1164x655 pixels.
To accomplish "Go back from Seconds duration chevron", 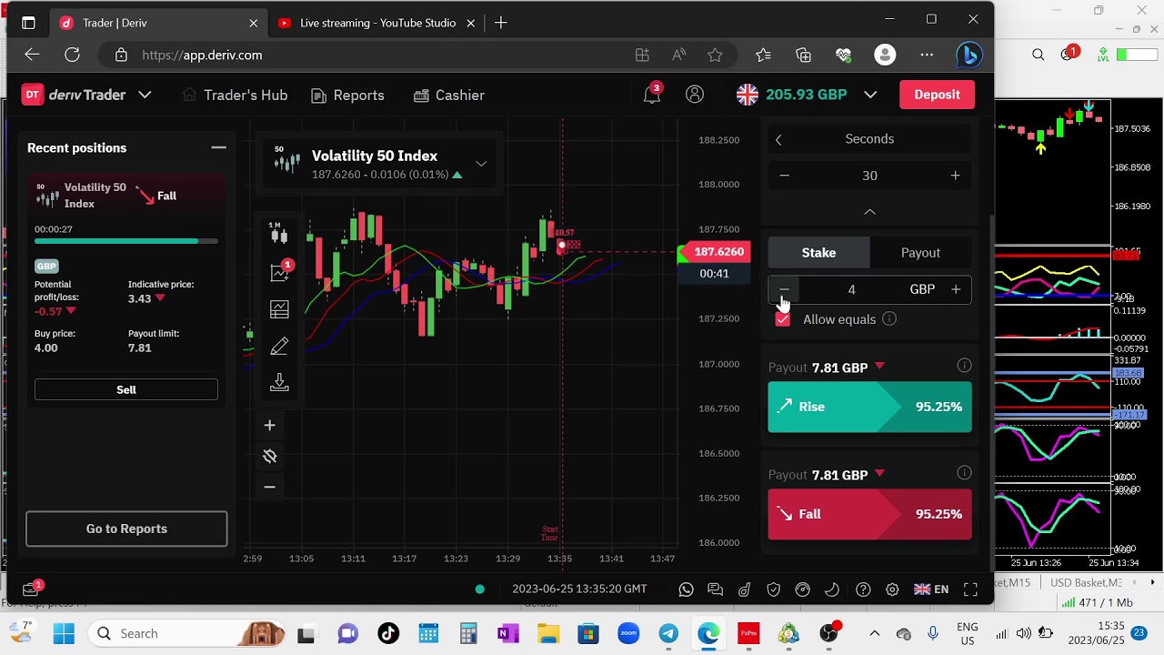I will [778, 139].
